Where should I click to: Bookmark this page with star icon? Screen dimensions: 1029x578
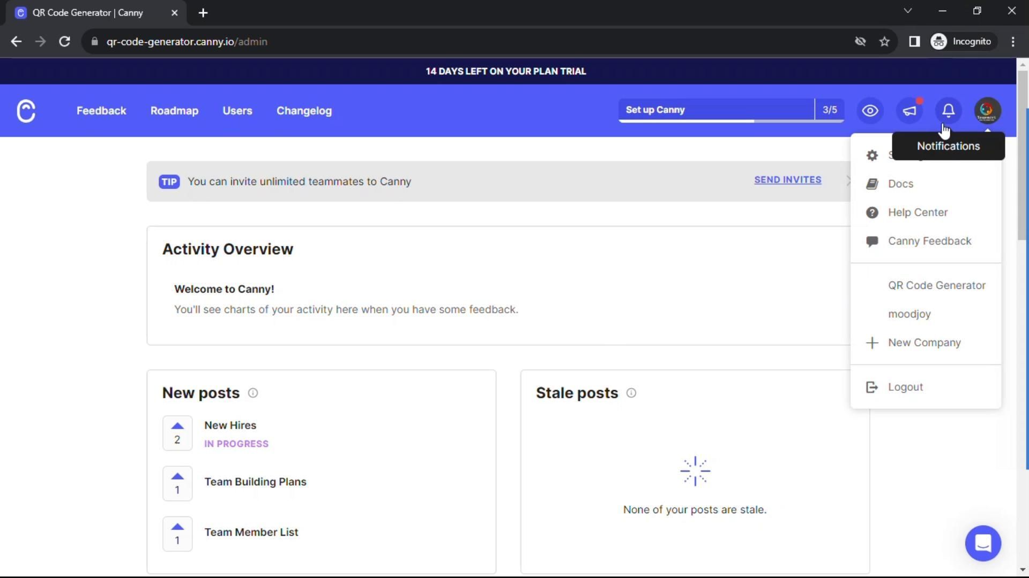(884, 42)
